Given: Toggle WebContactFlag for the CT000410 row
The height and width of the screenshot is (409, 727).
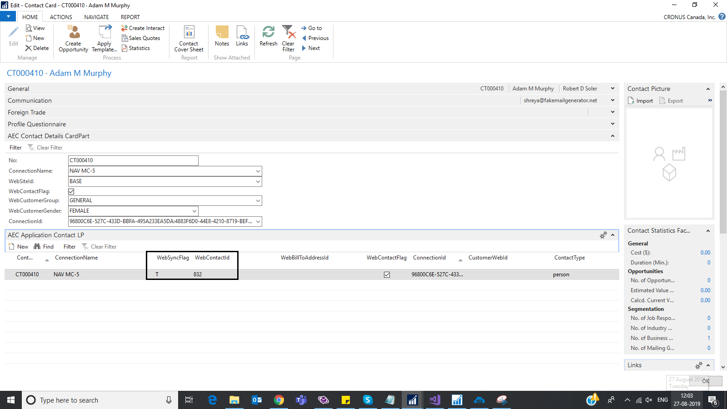Looking at the screenshot, I should click(387, 274).
